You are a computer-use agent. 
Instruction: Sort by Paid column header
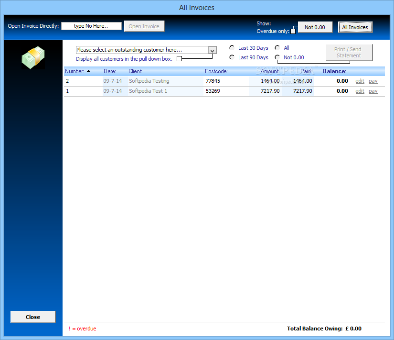point(306,71)
